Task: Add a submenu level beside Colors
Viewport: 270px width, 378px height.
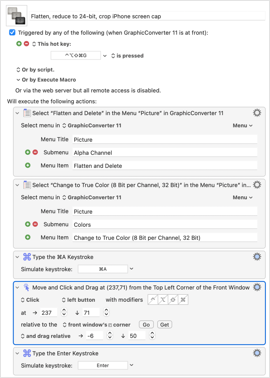Action: tap(28, 224)
